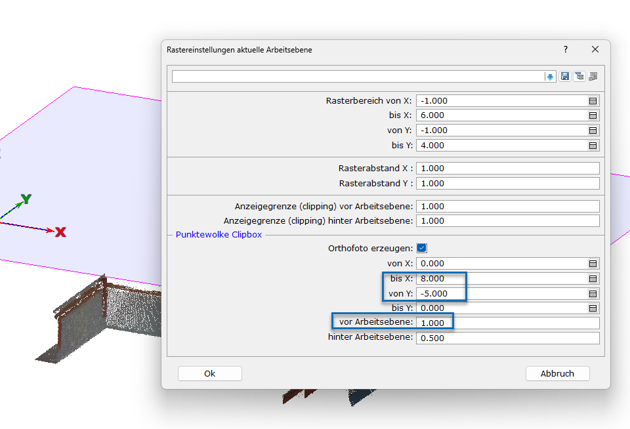Expand the preset dropdown arrow at top
Viewport: 630px width, 429px height.
pyautogui.click(x=550, y=77)
